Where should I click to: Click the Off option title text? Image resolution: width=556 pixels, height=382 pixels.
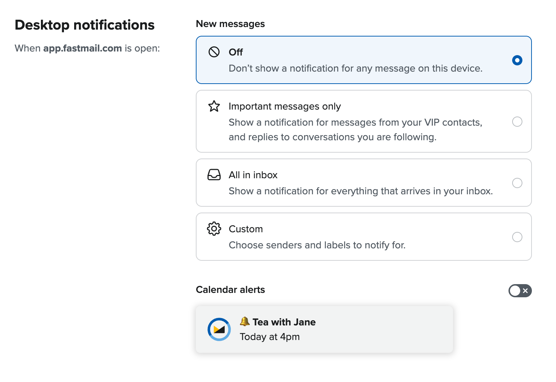(x=236, y=52)
